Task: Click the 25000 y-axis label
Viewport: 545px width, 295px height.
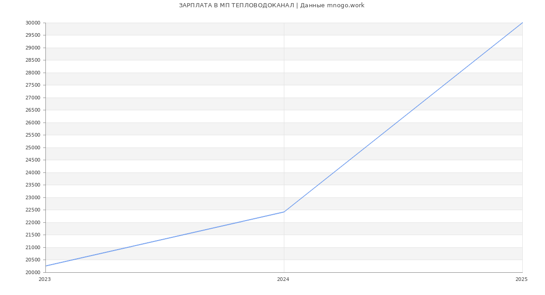Action: pos(33,147)
